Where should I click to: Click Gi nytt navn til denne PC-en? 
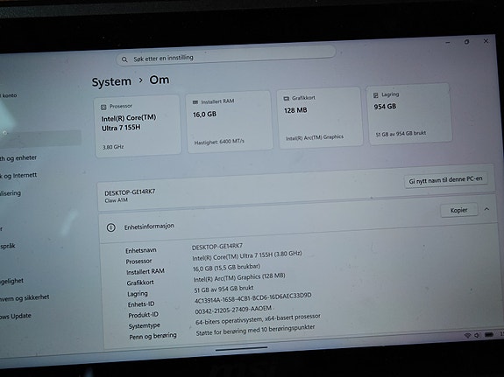pos(445,180)
